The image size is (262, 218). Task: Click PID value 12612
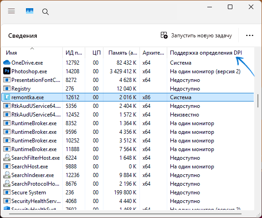(72, 97)
